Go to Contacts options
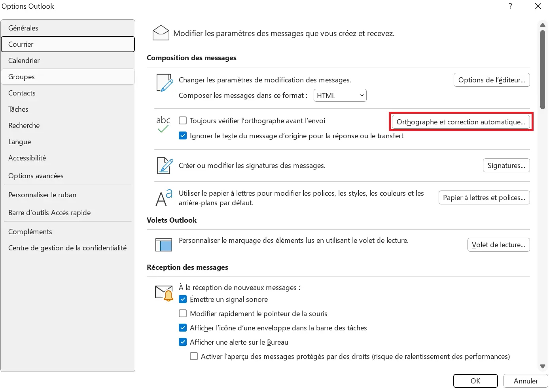549x389 pixels. click(68, 93)
